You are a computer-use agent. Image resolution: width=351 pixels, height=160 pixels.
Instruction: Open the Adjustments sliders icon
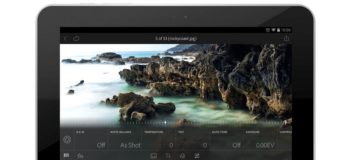tap(197, 156)
